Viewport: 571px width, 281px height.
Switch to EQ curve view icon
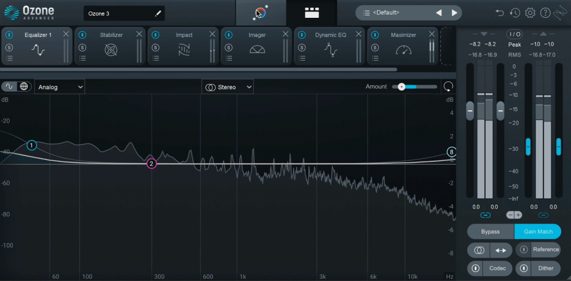(x=9, y=86)
